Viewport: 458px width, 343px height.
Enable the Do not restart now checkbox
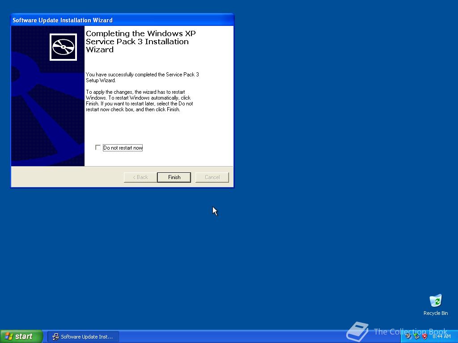98,147
